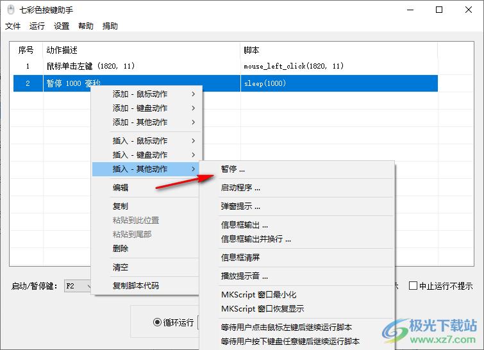Click 编辑 in the context menu
Image resolution: width=484 pixels, height=350 pixels.
pyautogui.click(x=121, y=188)
